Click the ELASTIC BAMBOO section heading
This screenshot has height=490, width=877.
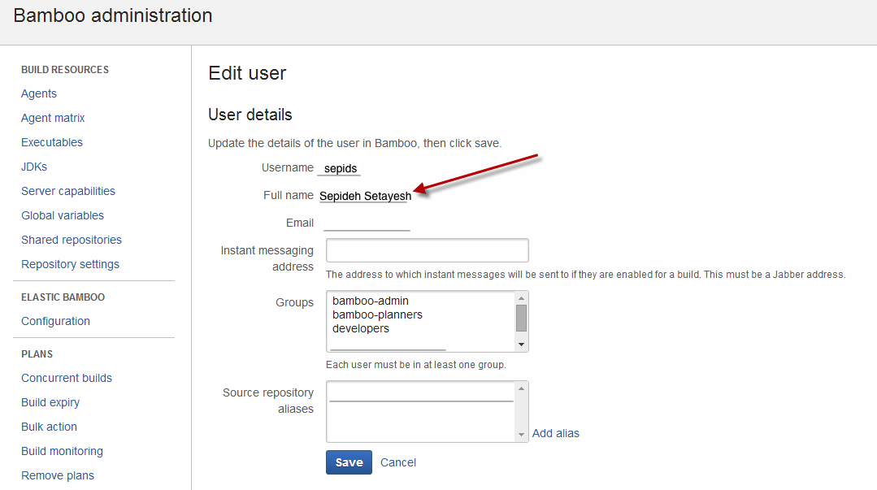[x=63, y=297]
